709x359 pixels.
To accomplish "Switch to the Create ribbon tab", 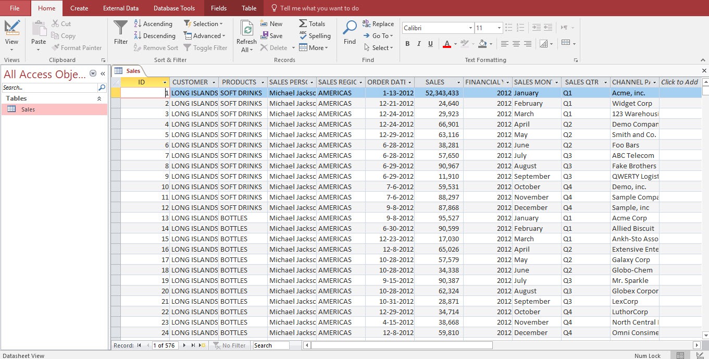I will (79, 8).
